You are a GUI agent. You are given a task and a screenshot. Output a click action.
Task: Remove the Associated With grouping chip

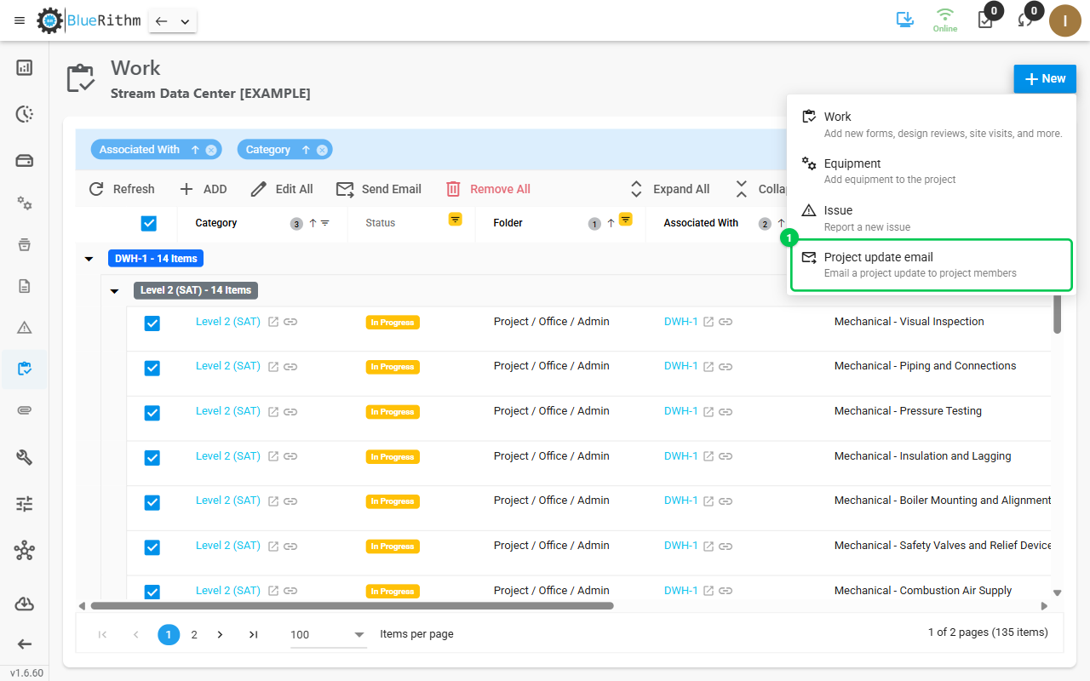pyautogui.click(x=211, y=150)
